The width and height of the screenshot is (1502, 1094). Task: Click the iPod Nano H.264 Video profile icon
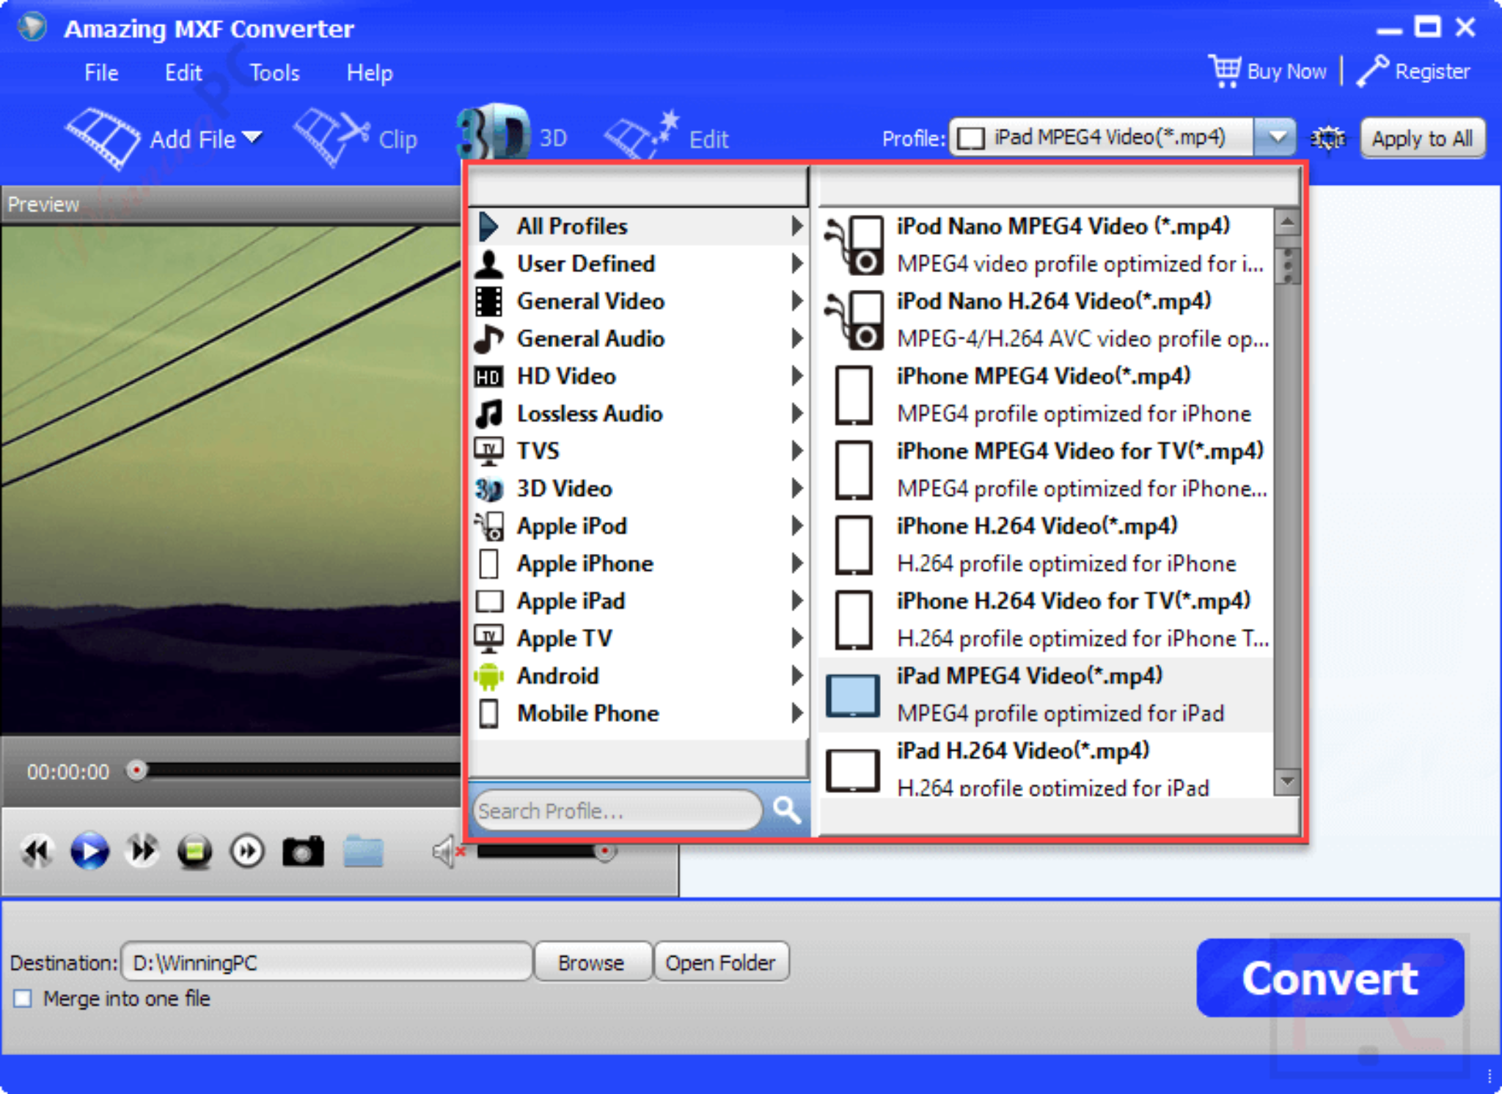(x=853, y=320)
